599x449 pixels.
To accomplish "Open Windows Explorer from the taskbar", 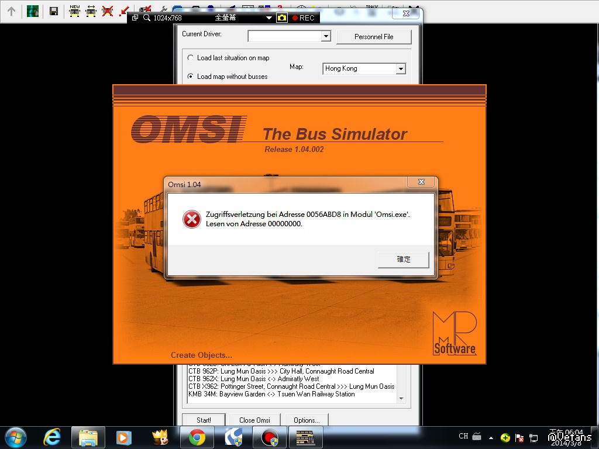I will 88,437.
